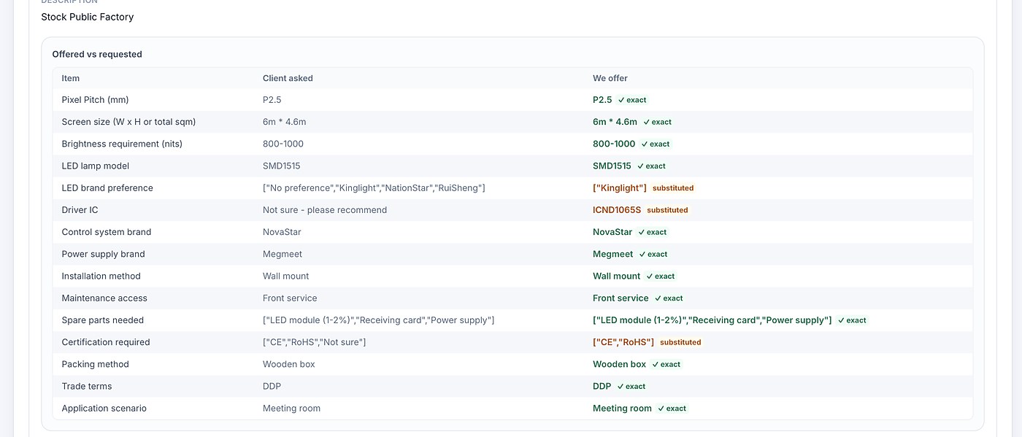Click the 'substituted' badge in Driver IC row
Screen dimensions: 1022x437
click(x=667, y=210)
